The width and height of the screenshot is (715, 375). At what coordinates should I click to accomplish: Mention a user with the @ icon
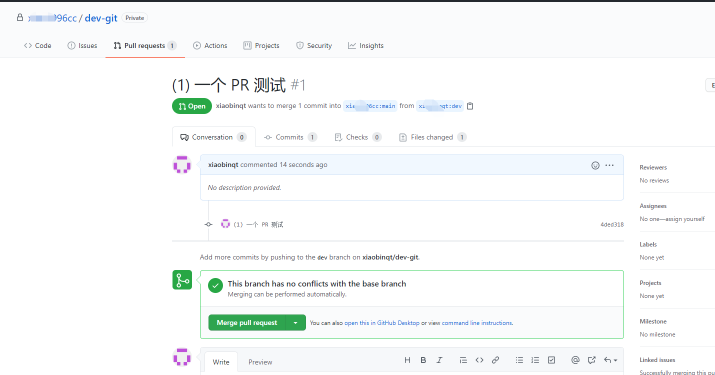pos(575,360)
